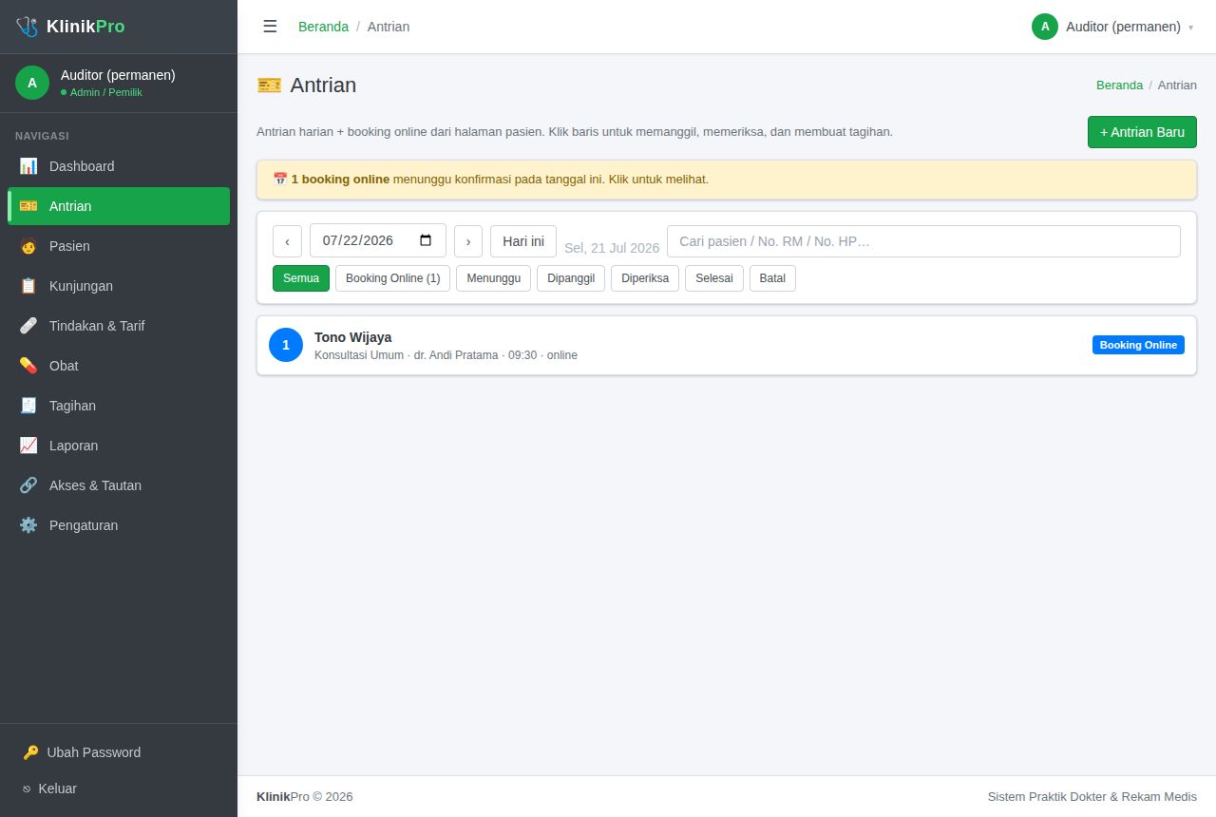Jump to today with Hari ini button
Viewport: 1216px width, 817px height.
click(x=523, y=241)
